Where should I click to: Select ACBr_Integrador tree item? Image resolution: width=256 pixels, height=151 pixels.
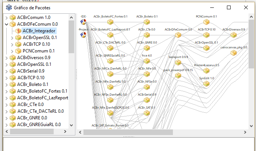tap(39, 31)
